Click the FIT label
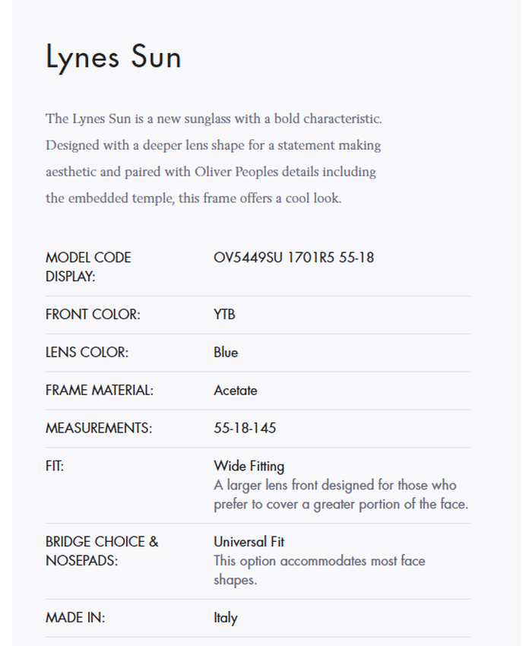Image resolution: width=532 pixels, height=646 pixels. click(55, 467)
